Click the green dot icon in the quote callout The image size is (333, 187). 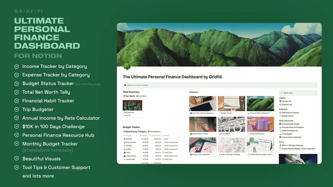pos(125,85)
